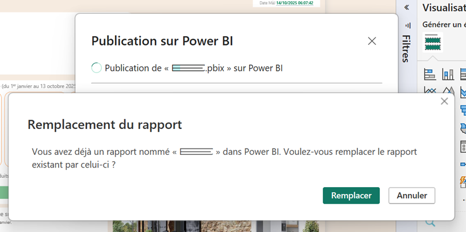Pick the chart icon right of stacked column

click(463, 74)
